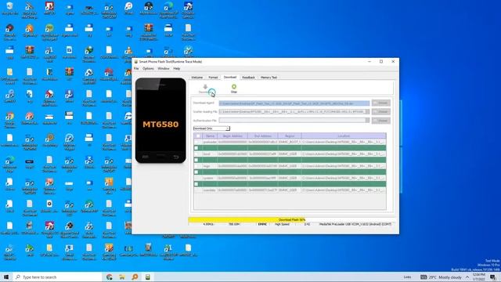Open the Download Only mode dropdown
Viewport: 501px width, 282px height.
[x=211, y=128]
